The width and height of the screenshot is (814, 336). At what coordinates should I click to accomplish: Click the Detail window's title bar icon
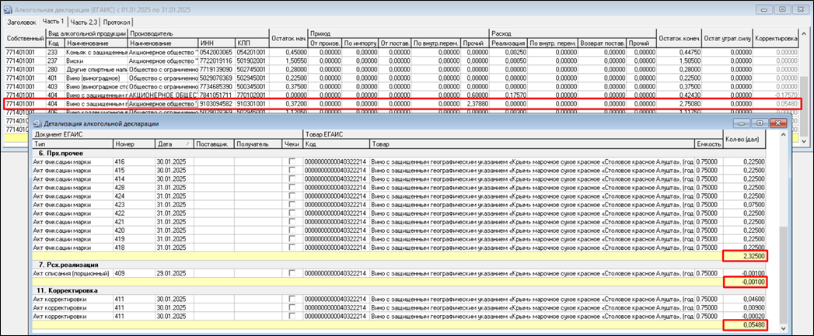(39, 124)
